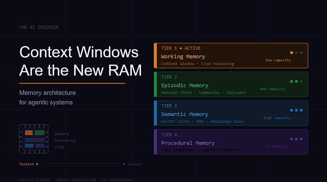
Task: Click the 'med capacity' label
Action: click(272, 89)
